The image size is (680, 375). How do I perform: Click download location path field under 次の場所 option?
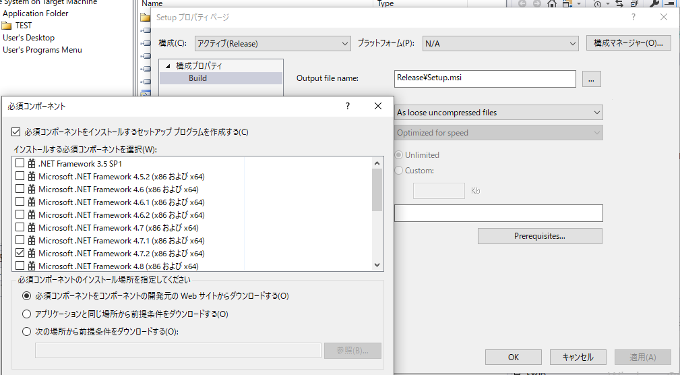pos(178,351)
